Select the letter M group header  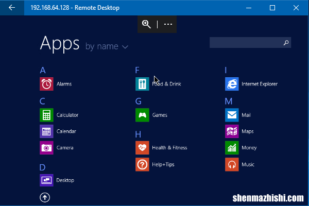tap(229, 101)
